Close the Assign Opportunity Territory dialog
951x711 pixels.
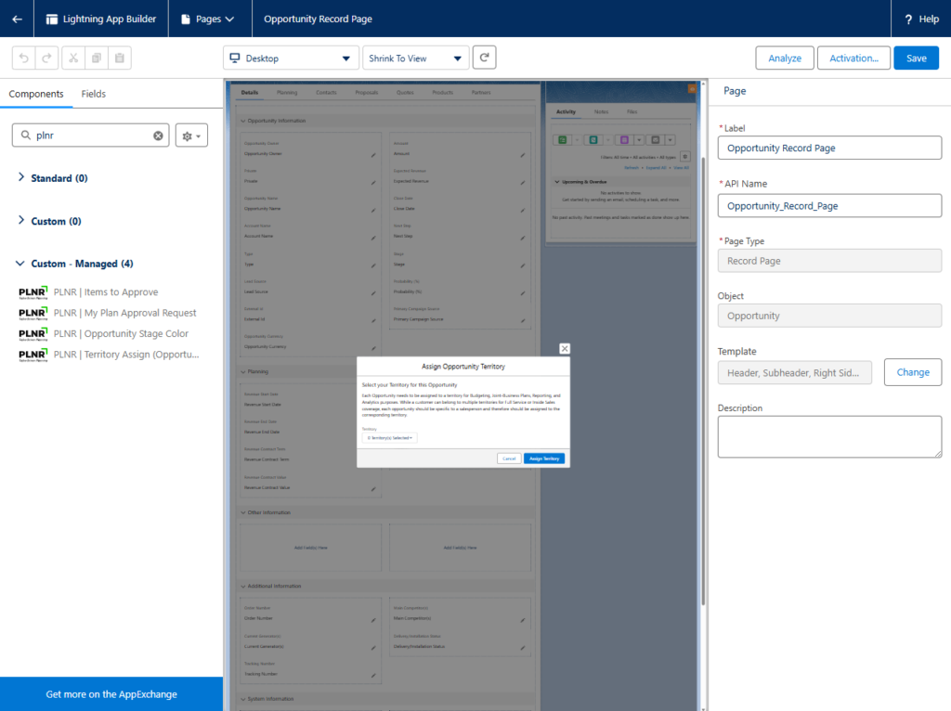point(565,348)
